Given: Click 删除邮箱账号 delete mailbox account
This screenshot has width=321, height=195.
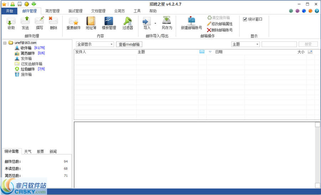Looking at the screenshot, I should pyautogui.click(x=220, y=30).
